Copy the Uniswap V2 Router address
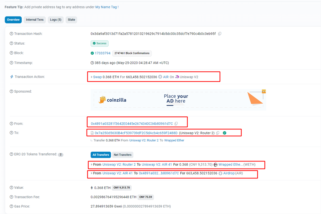The width and height of the screenshot is (321, 214). coord(218,133)
